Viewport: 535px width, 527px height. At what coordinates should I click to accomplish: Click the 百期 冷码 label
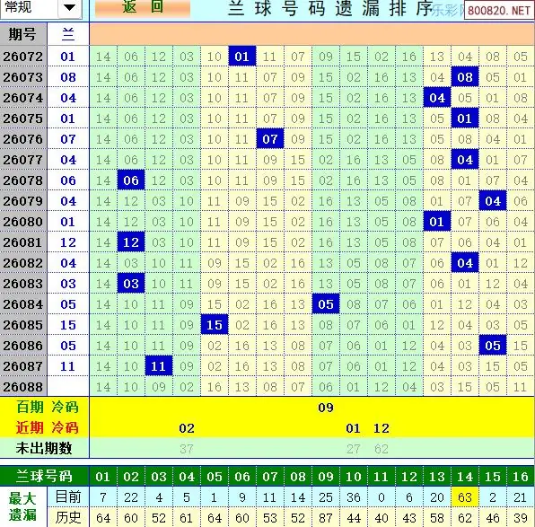point(48,408)
